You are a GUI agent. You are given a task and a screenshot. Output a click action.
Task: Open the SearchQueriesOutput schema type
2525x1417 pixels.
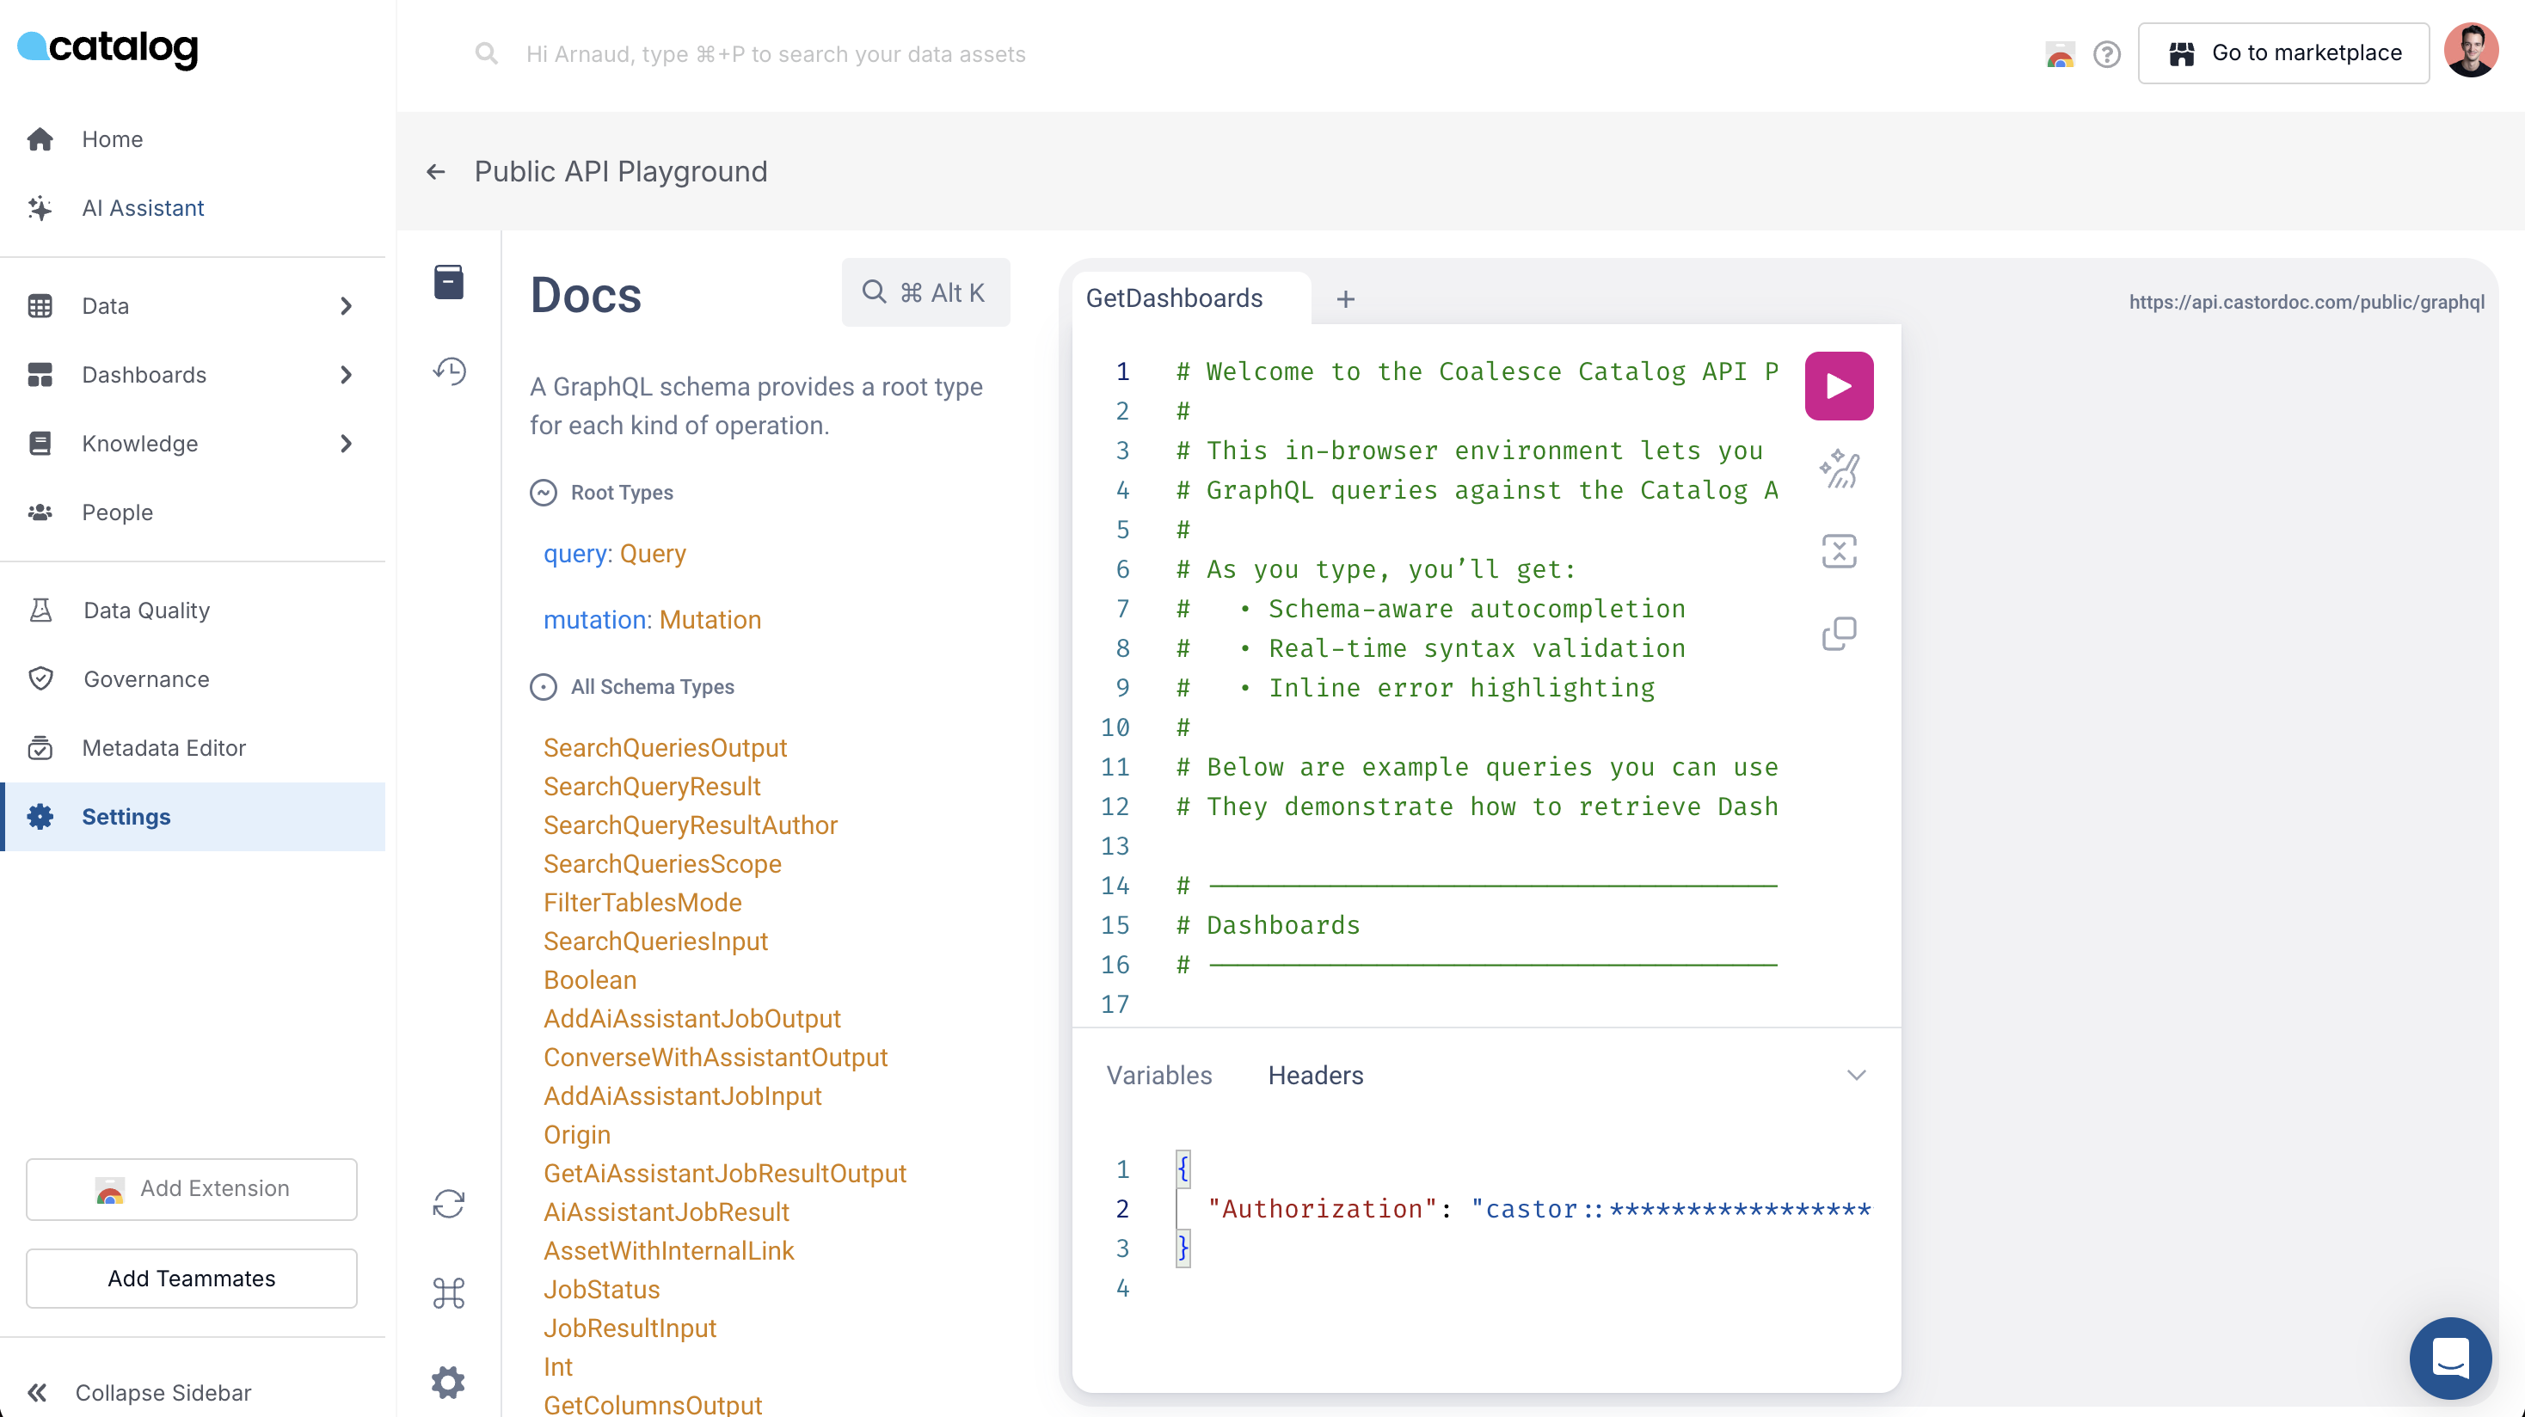665,748
